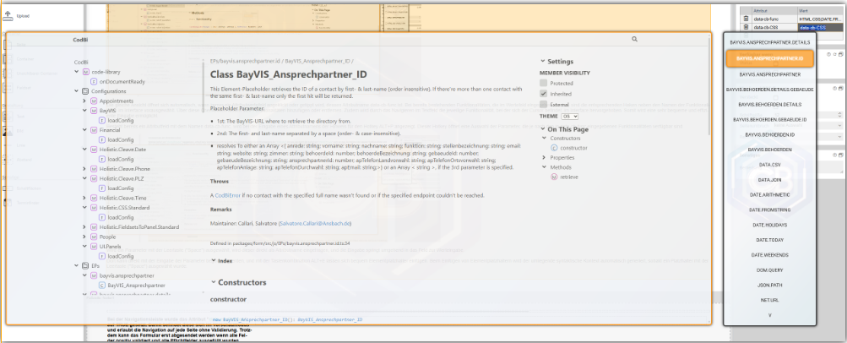Expand the Appointments tree node
Image resolution: width=847 pixels, height=343 pixels.
point(84,101)
